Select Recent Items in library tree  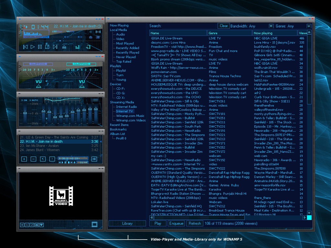click(119, 125)
